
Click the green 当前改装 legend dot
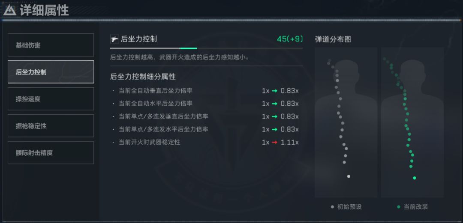(x=399, y=207)
